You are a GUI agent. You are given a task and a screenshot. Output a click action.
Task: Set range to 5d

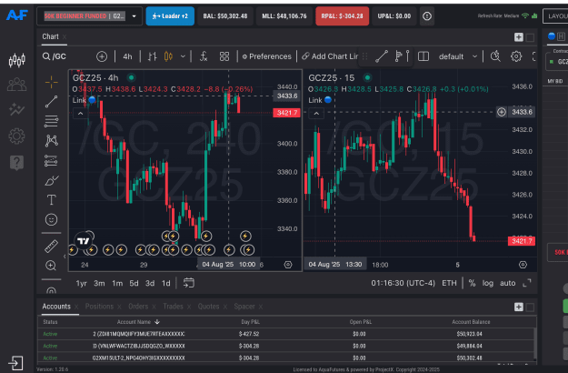pos(134,283)
